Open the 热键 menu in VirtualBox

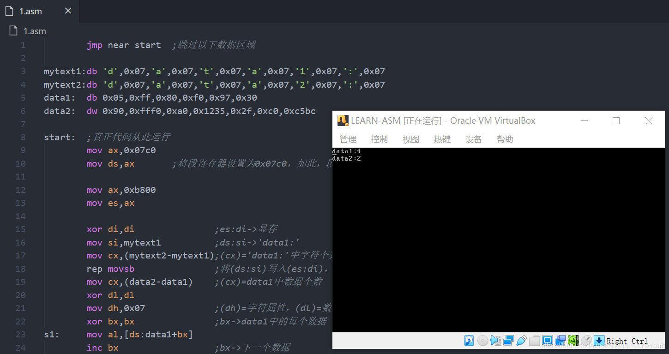pyautogui.click(x=442, y=139)
